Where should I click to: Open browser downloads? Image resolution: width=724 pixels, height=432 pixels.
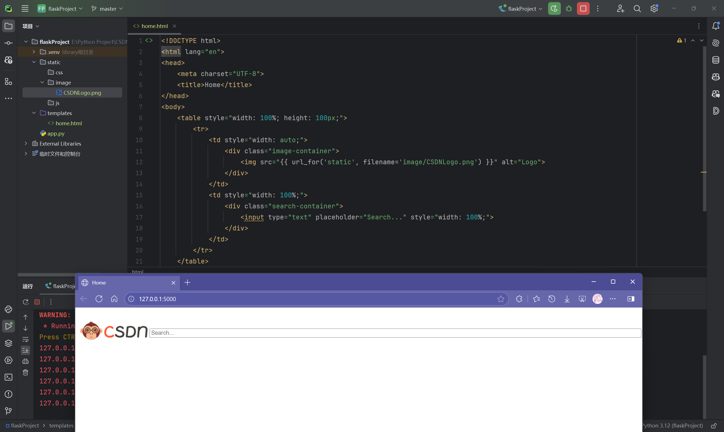tap(567, 299)
